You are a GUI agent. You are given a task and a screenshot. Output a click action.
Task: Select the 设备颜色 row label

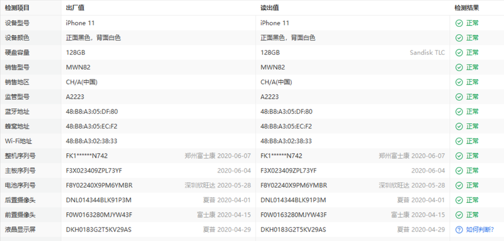click(17, 38)
